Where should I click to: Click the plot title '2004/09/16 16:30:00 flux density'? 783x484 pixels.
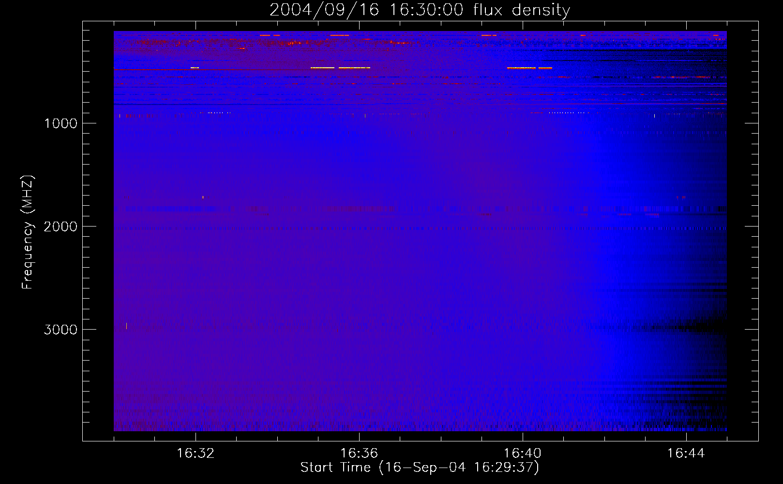pos(420,10)
